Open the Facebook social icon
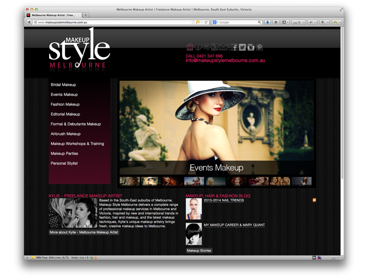The width and height of the screenshot is (368, 276). (234, 47)
